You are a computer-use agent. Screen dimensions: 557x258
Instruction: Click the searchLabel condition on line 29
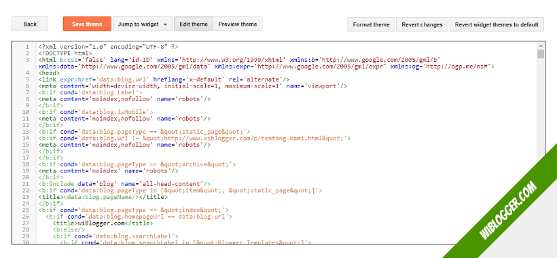point(115,236)
